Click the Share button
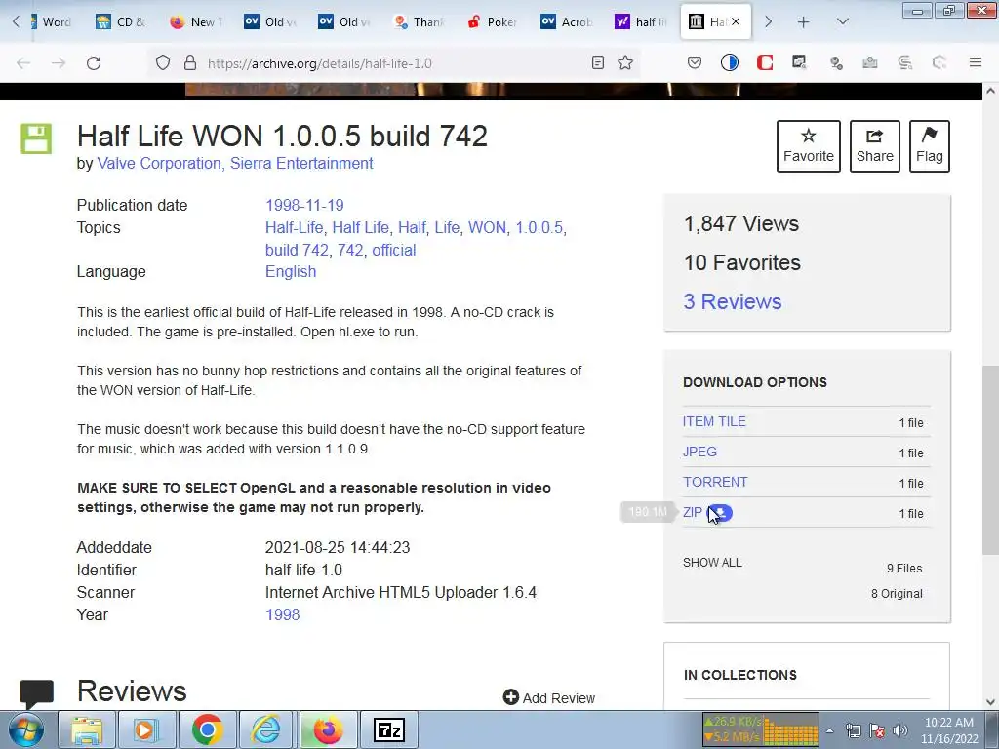Image resolution: width=999 pixels, height=749 pixels. [875, 146]
